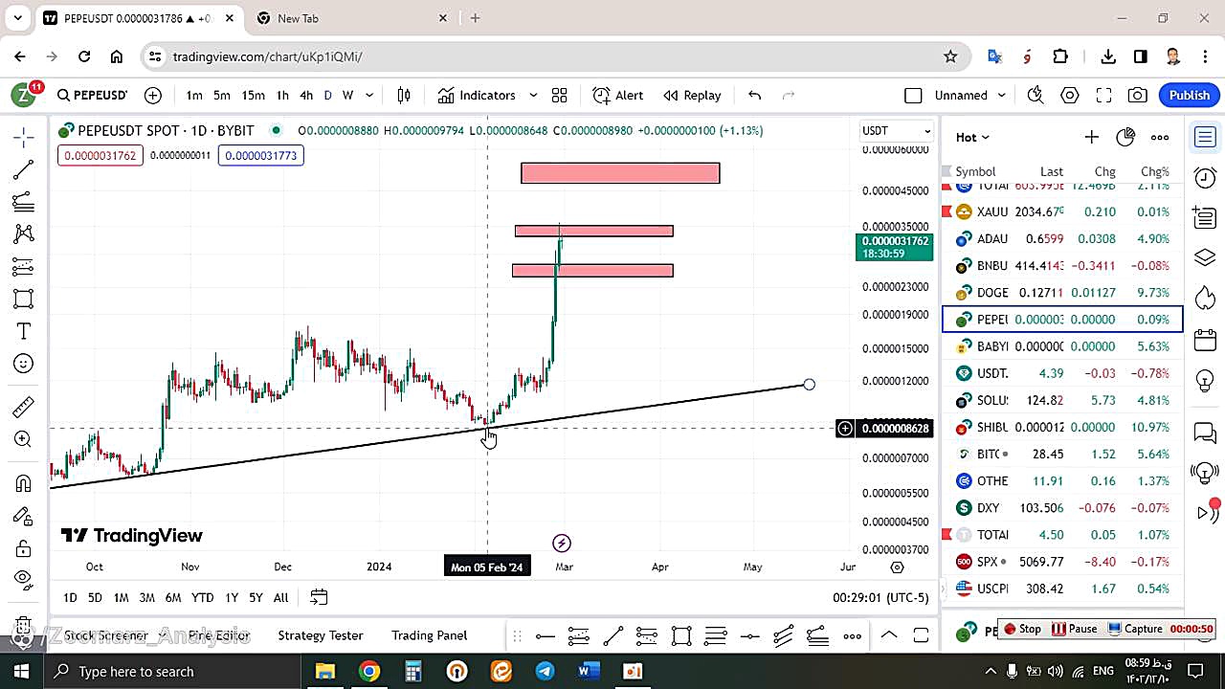The width and height of the screenshot is (1225, 689).
Task: Switch to the 5m timeframe
Action: tap(221, 95)
